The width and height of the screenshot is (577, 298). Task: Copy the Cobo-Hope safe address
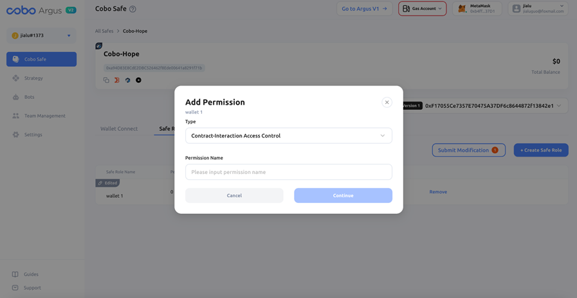pyautogui.click(x=106, y=80)
